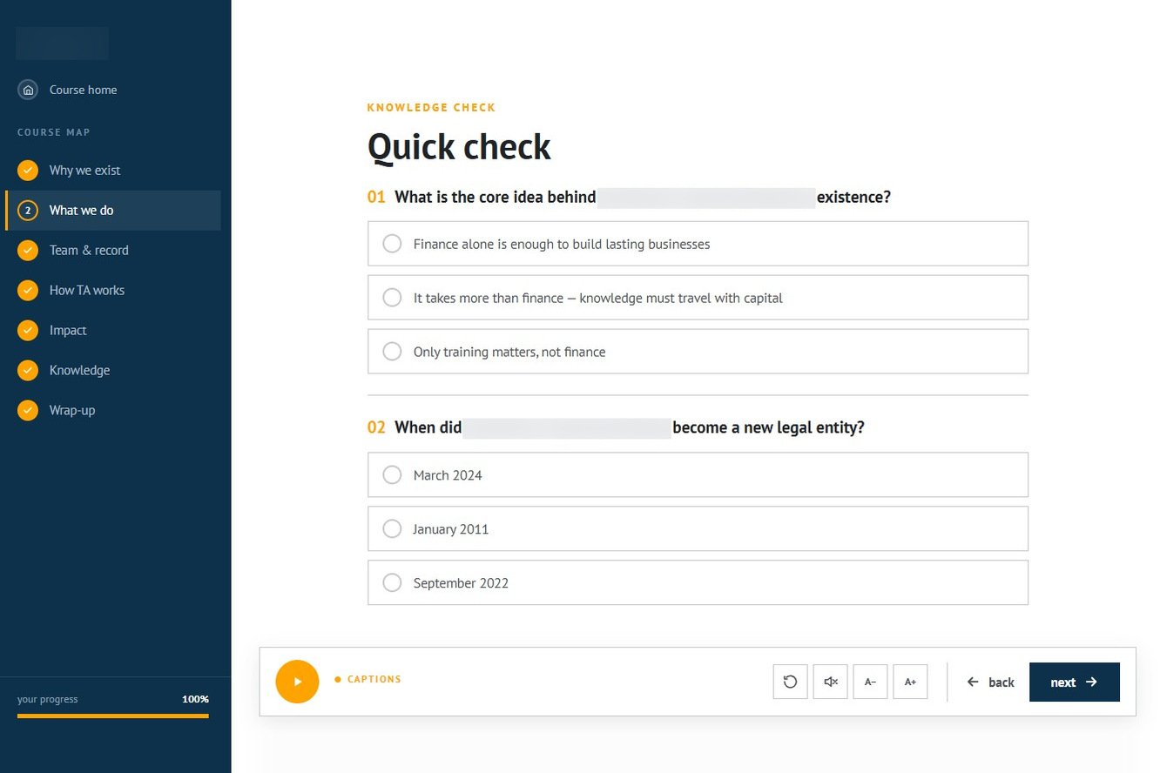Click the orange progress bar

click(x=113, y=716)
